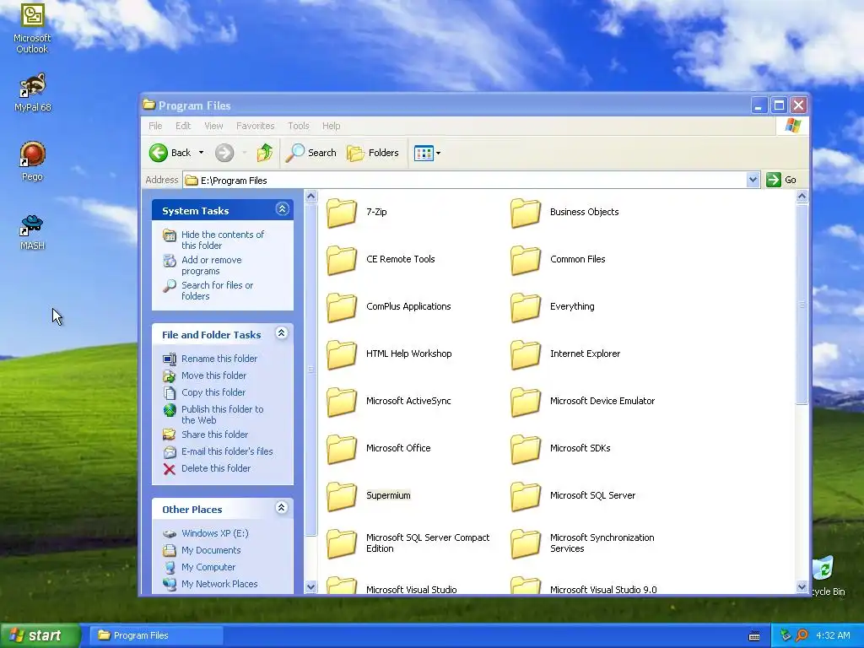Click the Start button
The height and width of the screenshot is (648, 864).
[40, 635]
